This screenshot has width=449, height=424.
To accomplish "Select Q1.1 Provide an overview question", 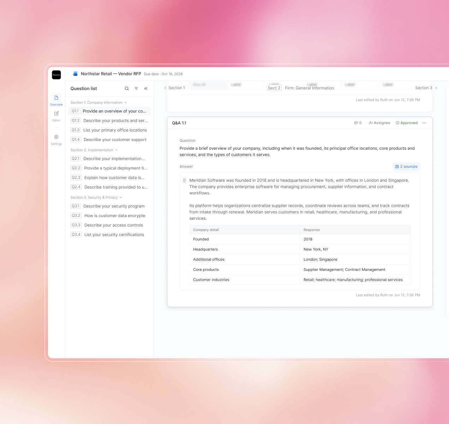I will (x=109, y=111).
